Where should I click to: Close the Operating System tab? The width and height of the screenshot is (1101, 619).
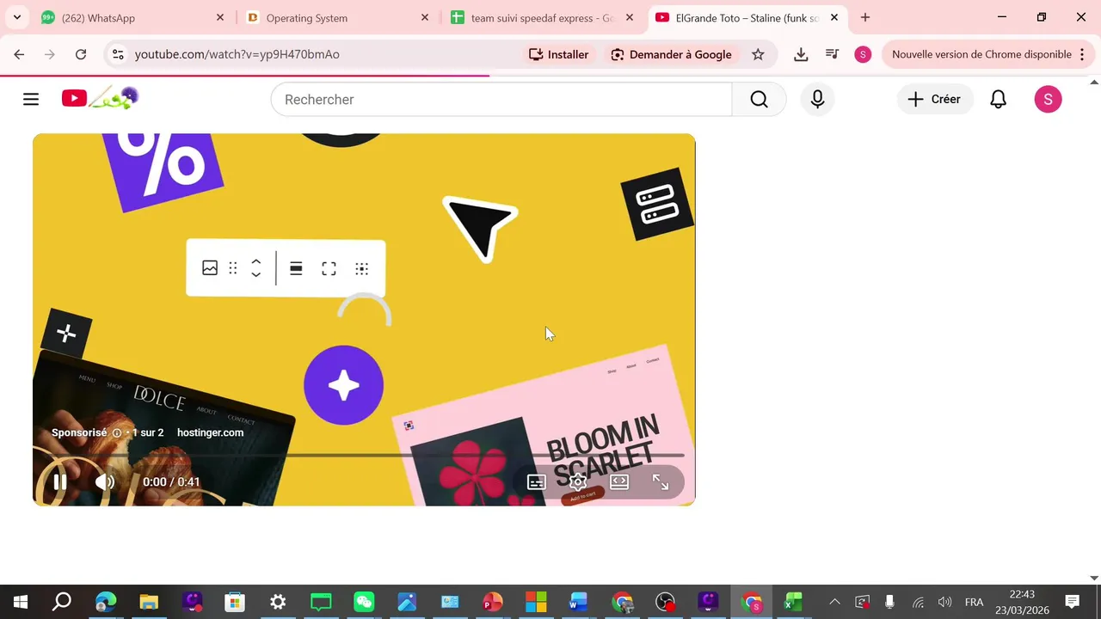click(x=425, y=17)
